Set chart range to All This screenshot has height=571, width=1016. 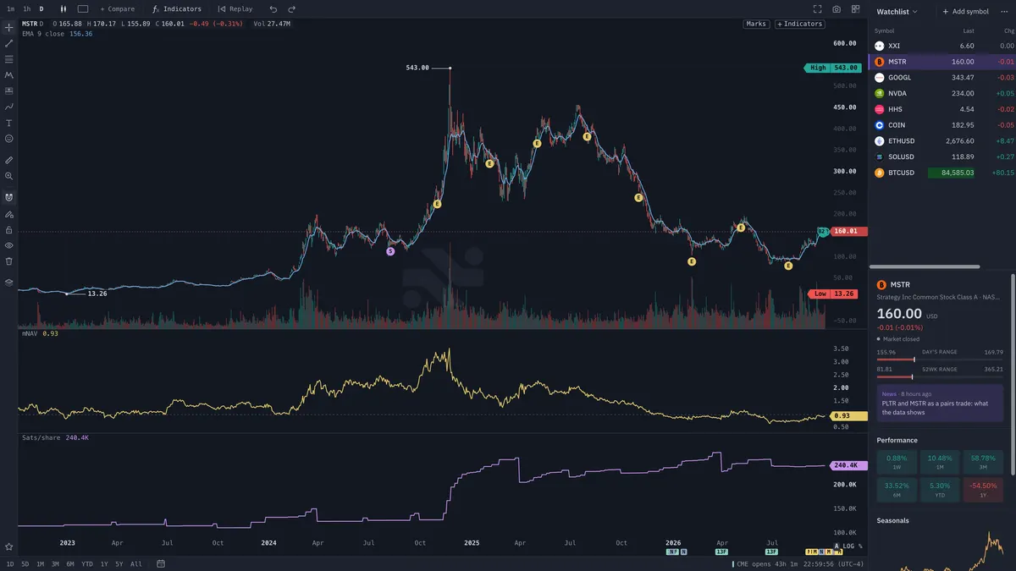click(x=136, y=563)
